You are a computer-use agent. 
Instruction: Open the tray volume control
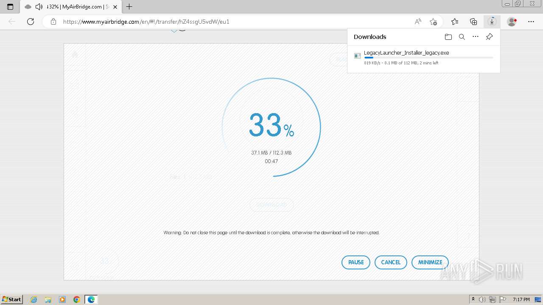click(483, 299)
